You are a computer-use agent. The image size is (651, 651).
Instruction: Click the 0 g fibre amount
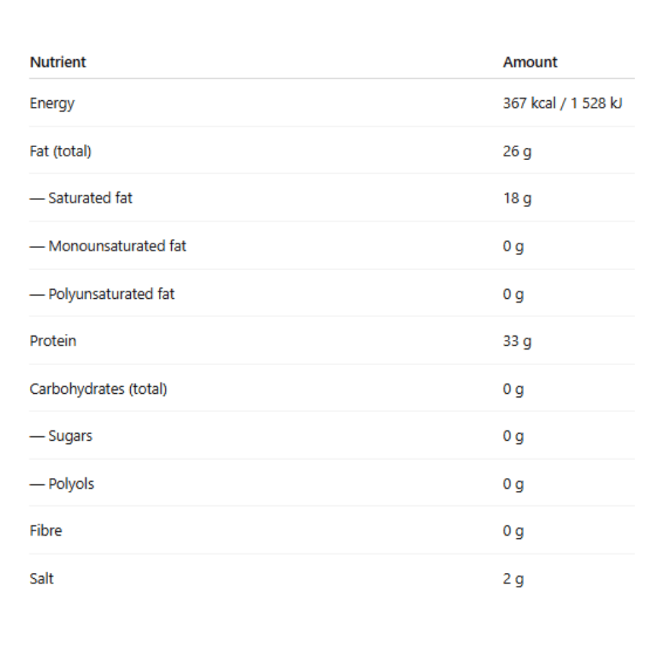pos(513,531)
